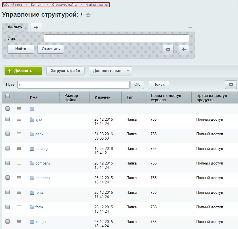The width and height of the screenshot is (238, 229).
Task: Open the bitrix folder link
Action: [x=39, y=134]
